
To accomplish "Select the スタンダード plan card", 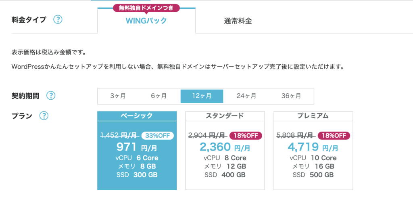I will point(225,151).
